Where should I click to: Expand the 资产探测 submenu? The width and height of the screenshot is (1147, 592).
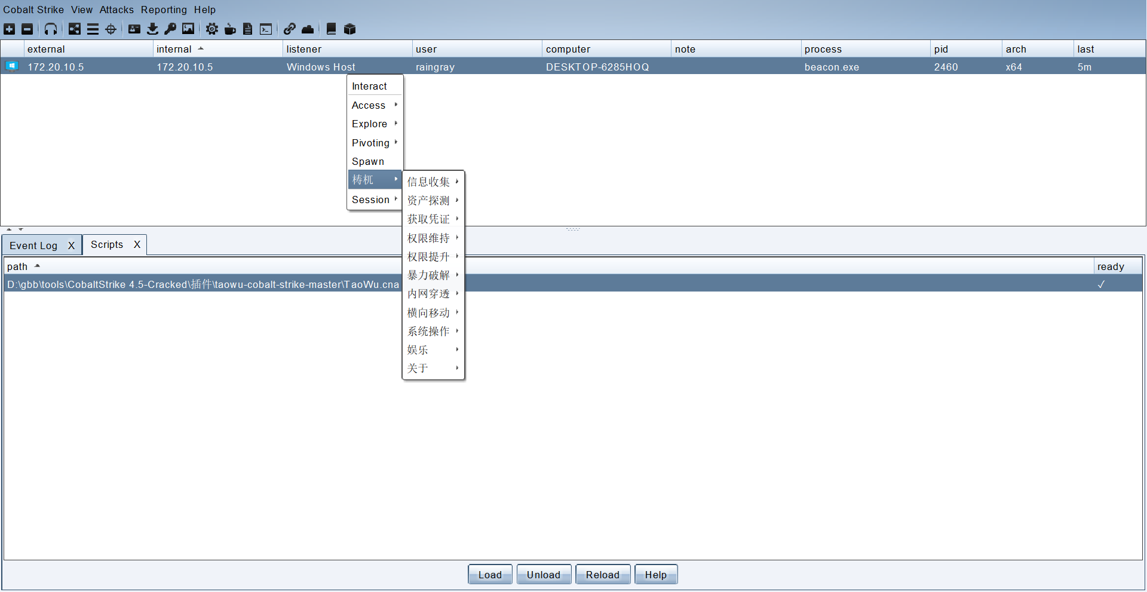click(433, 200)
